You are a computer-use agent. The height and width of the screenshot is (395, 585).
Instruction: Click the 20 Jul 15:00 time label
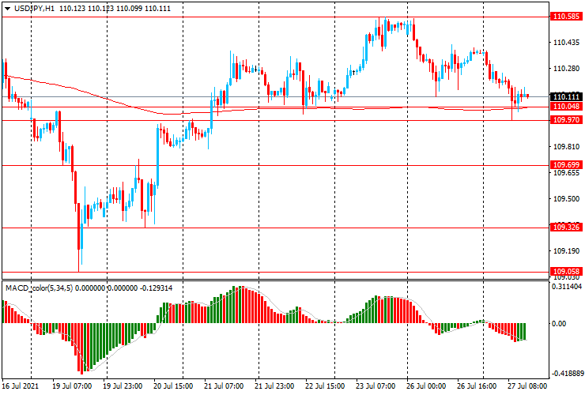173,386
